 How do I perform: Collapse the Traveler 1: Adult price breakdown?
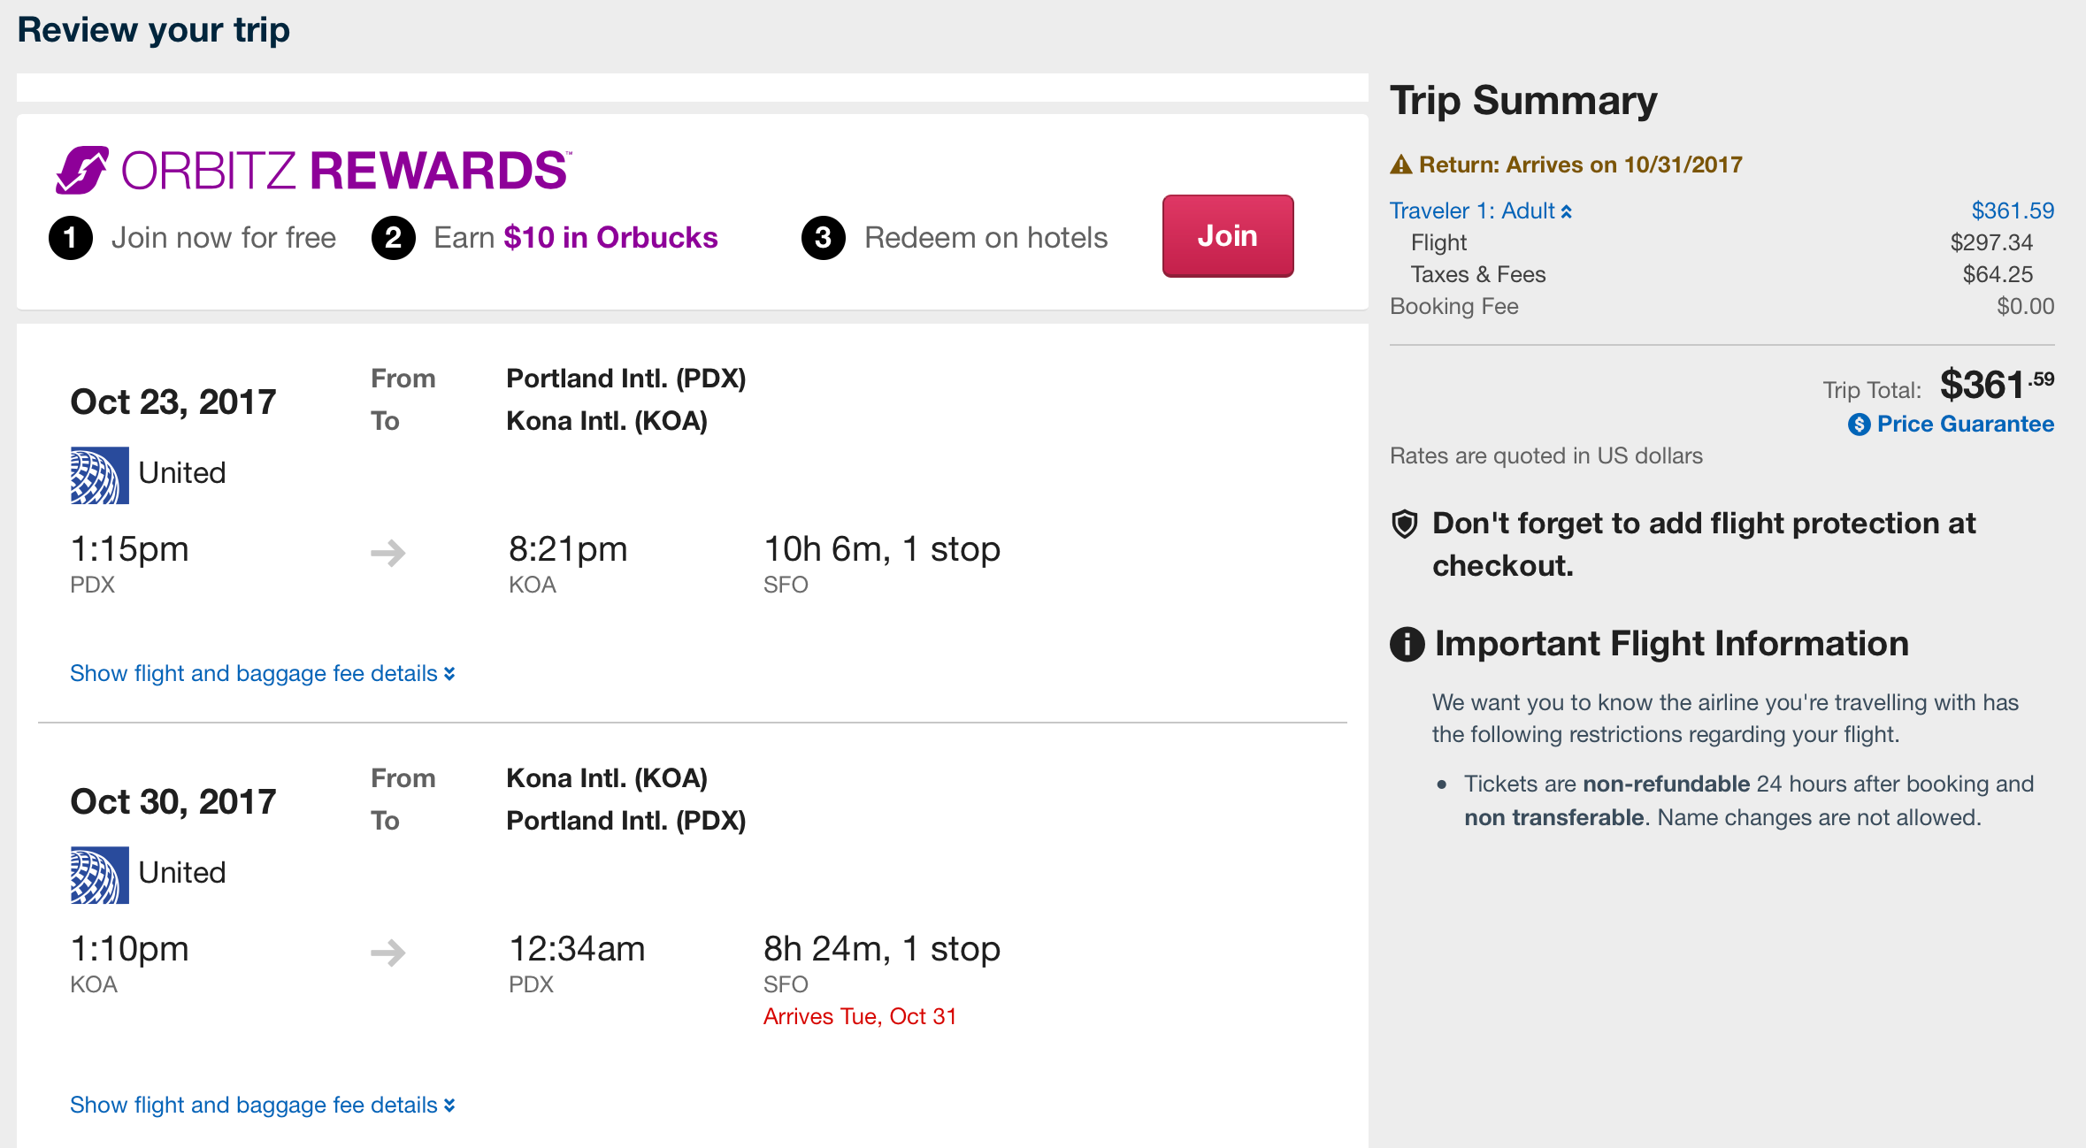click(x=1480, y=211)
